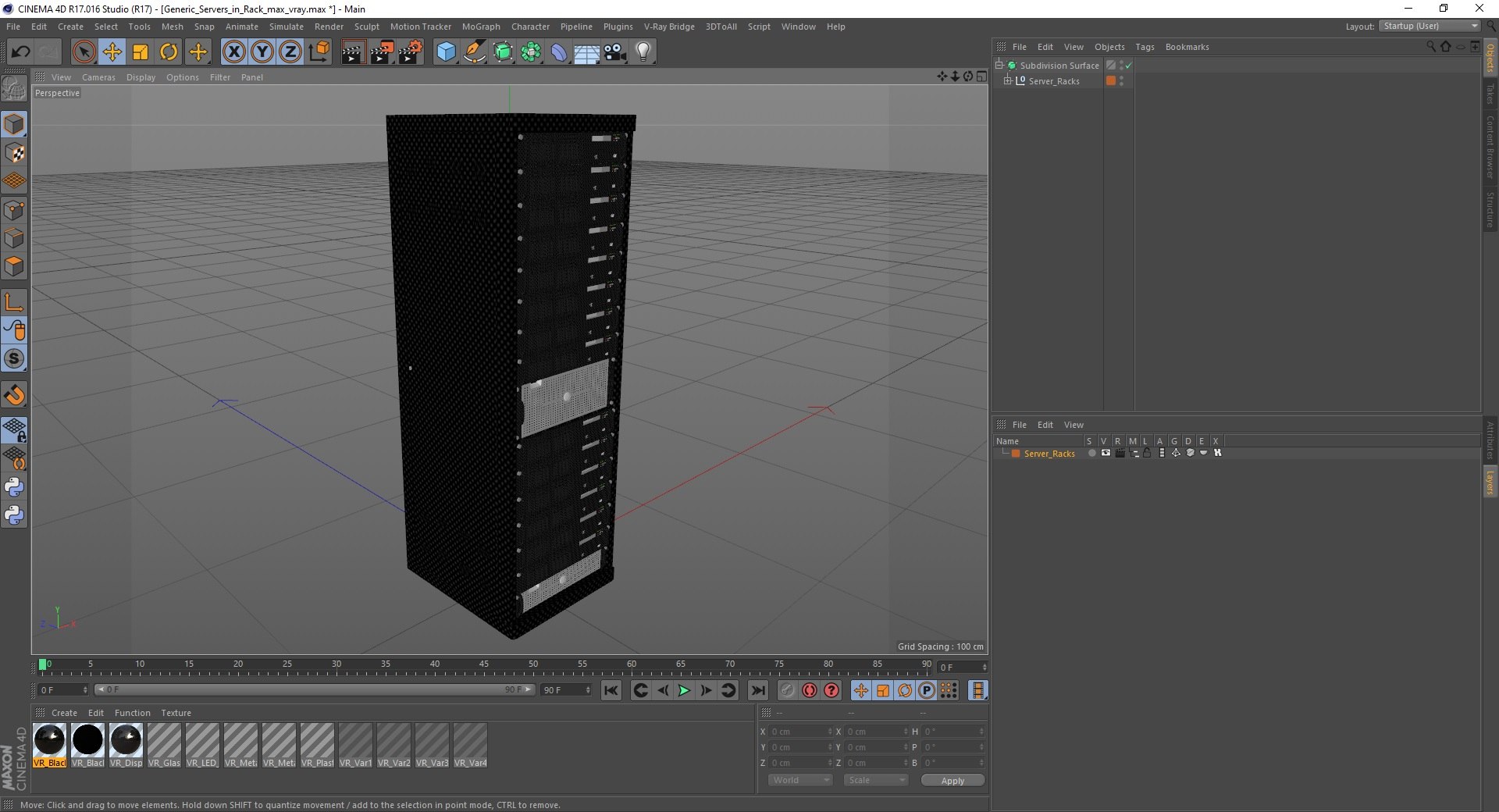1499x812 pixels.
Task: Expand Server_Racks object hierarchy
Action: [1008, 80]
